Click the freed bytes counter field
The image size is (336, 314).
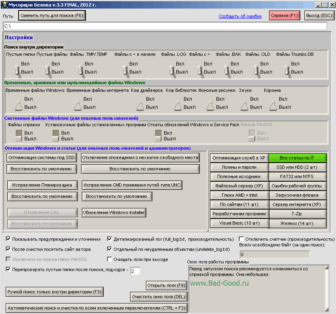click(275, 255)
